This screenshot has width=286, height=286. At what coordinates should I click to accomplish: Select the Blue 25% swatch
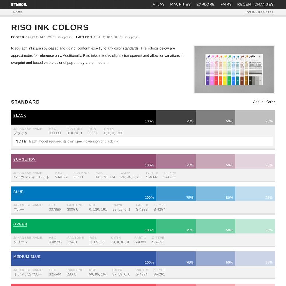(x=255, y=194)
